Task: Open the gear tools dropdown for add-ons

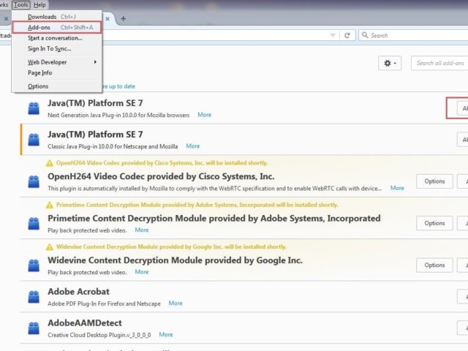Action: (389, 64)
